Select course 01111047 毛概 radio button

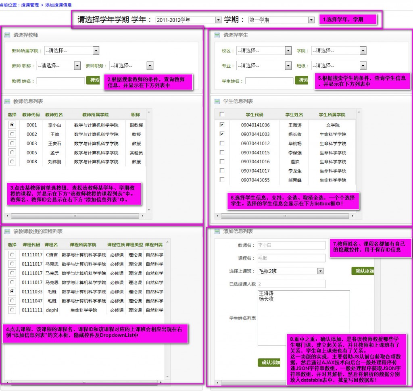[x=12, y=301]
